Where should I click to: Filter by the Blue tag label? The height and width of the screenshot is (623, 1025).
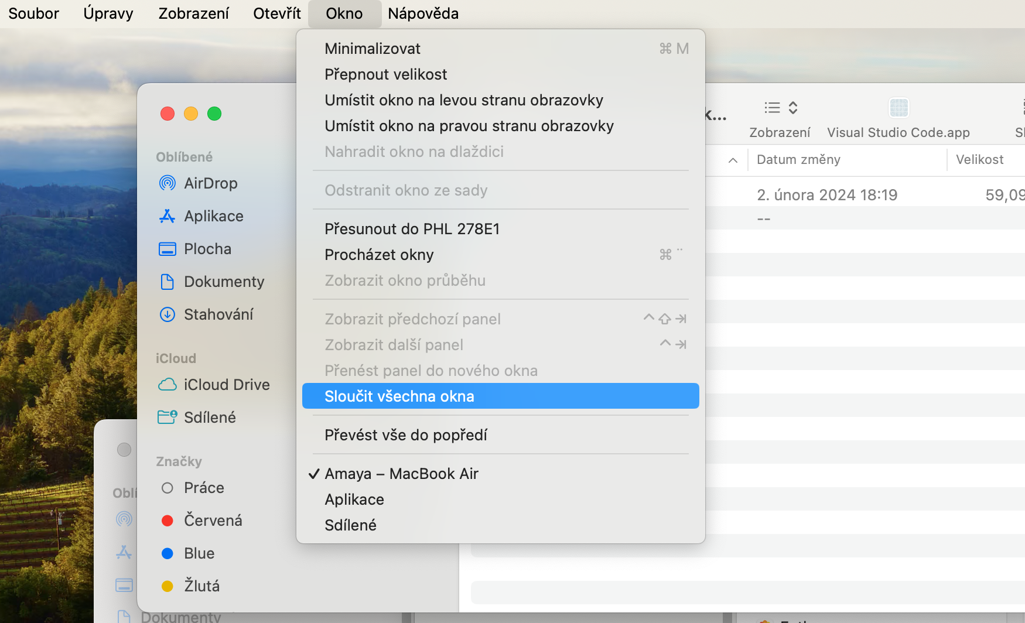click(x=199, y=553)
